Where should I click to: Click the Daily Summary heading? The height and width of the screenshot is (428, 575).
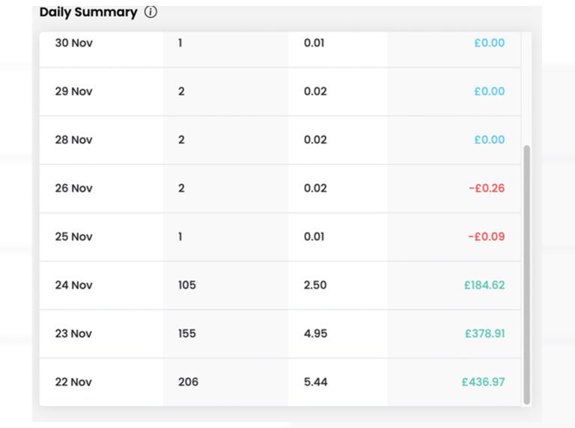(88, 12)
